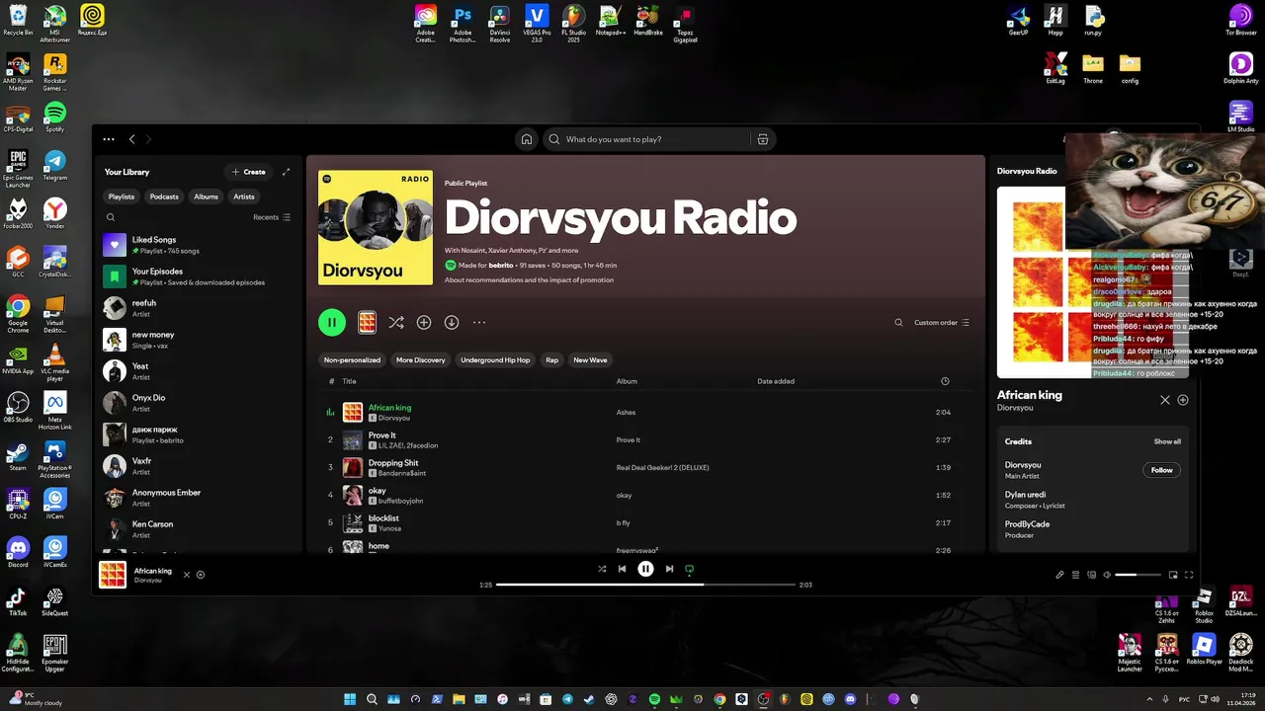Filter library by Albums
Viewport: 1265px width, 711px height.
[206, 197]
